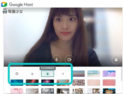Image resolution: width=123 pixels, height=94 pixels.
Task: Select the full background blur option
Action: tap(47, 74)
